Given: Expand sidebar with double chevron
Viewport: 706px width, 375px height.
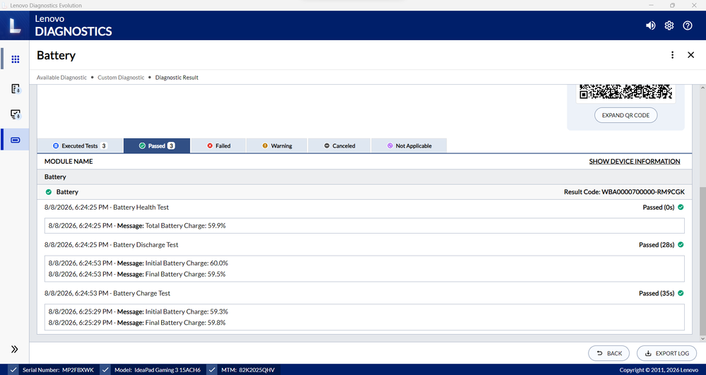Looking at the screenshot, I should tap(14, 349).
